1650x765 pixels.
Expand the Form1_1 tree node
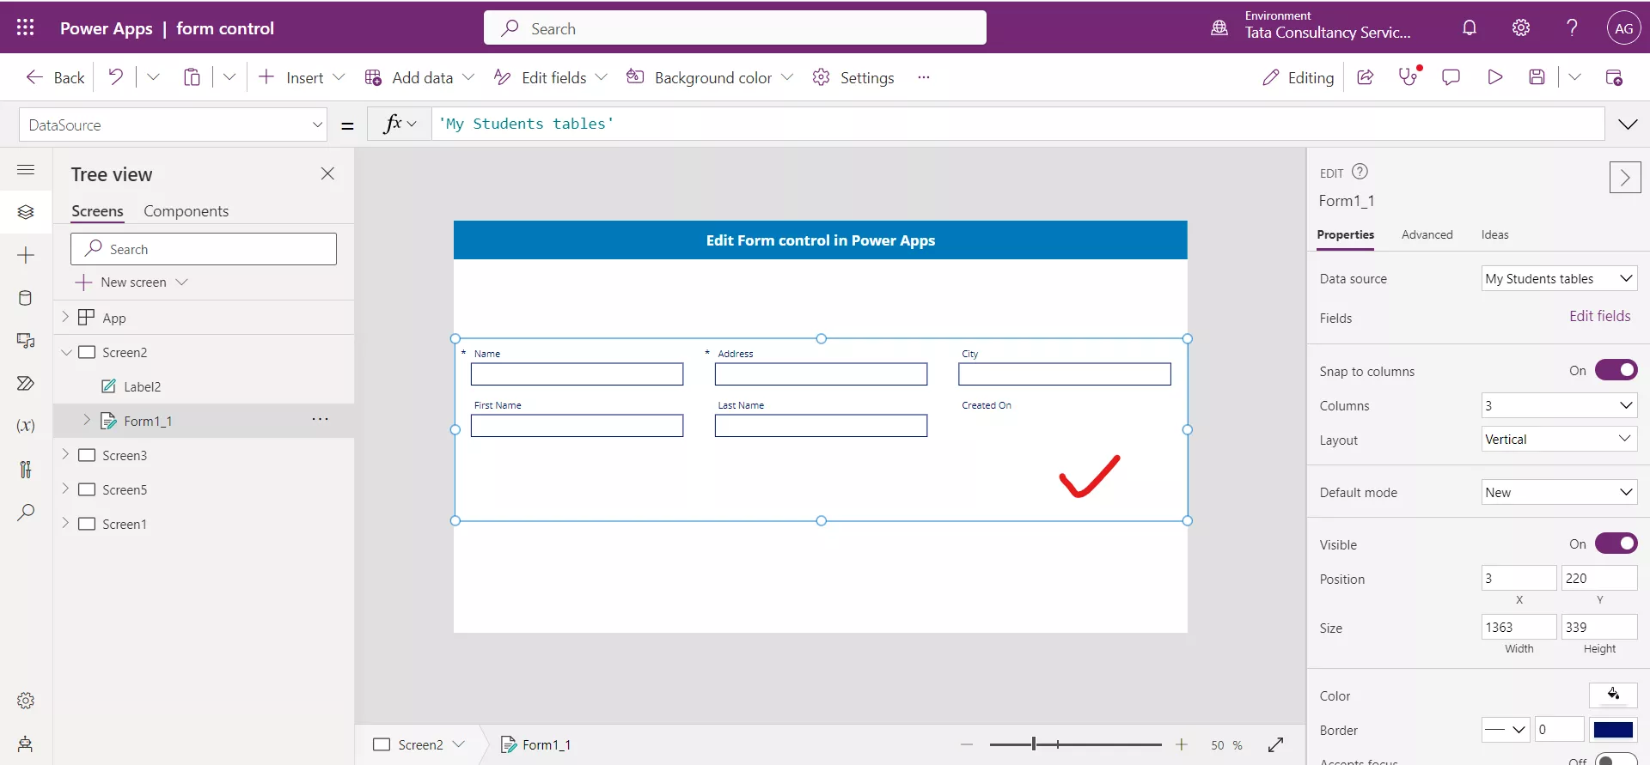click(87, 420)
